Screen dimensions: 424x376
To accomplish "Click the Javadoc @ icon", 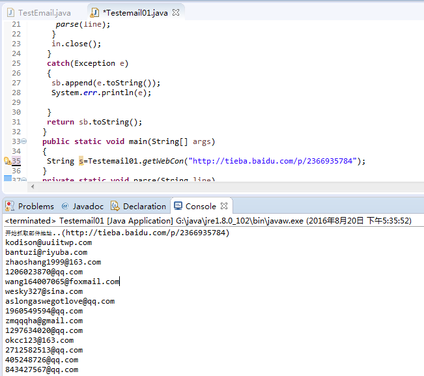I will (65, 206).
